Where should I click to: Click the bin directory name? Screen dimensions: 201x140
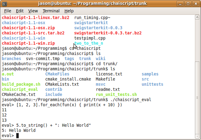(x=5, y=79)
